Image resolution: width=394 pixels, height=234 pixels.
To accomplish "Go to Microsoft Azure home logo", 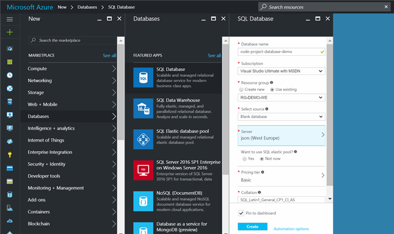I will [30, 7].
